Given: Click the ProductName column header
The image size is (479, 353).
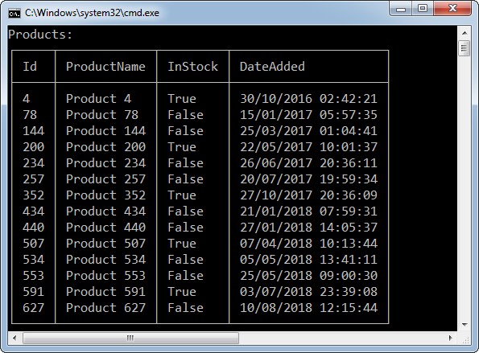Looking at the screenshot, I should click(x=105, y=67).
